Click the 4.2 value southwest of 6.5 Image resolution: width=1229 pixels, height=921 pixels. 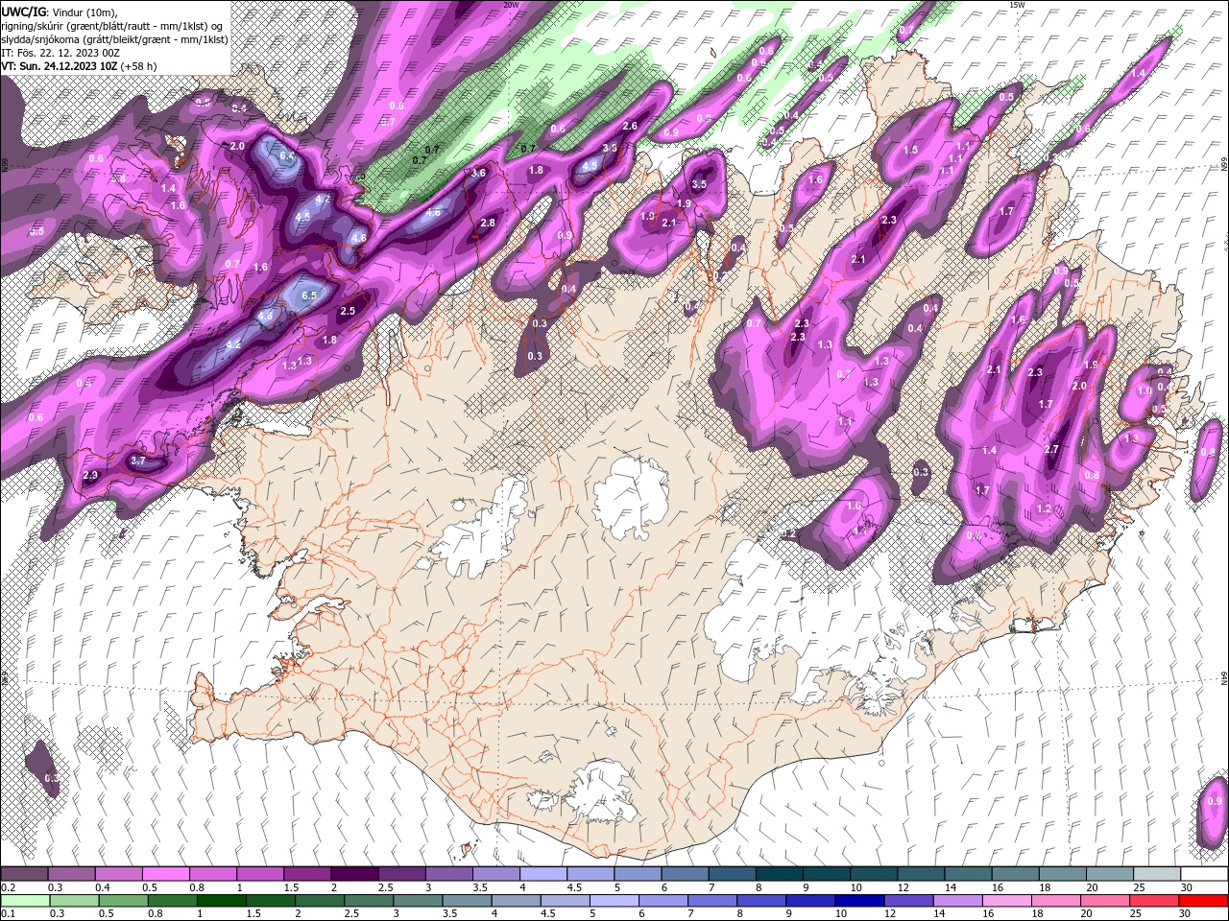click(x=233, y=344)
